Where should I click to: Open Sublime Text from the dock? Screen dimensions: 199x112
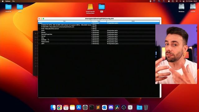pyautogui.click(x=98, y=107)
